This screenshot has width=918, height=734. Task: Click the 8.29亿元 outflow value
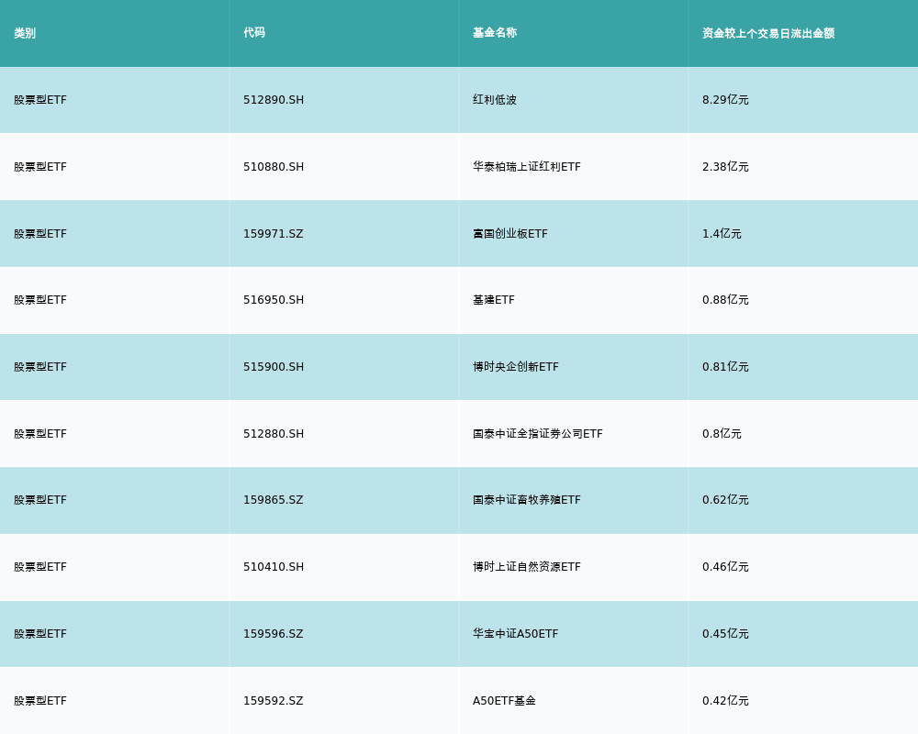point(725,100)
